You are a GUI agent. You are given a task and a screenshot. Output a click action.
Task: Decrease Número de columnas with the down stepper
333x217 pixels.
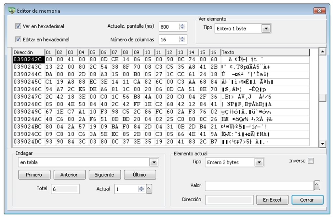[183, 41]
